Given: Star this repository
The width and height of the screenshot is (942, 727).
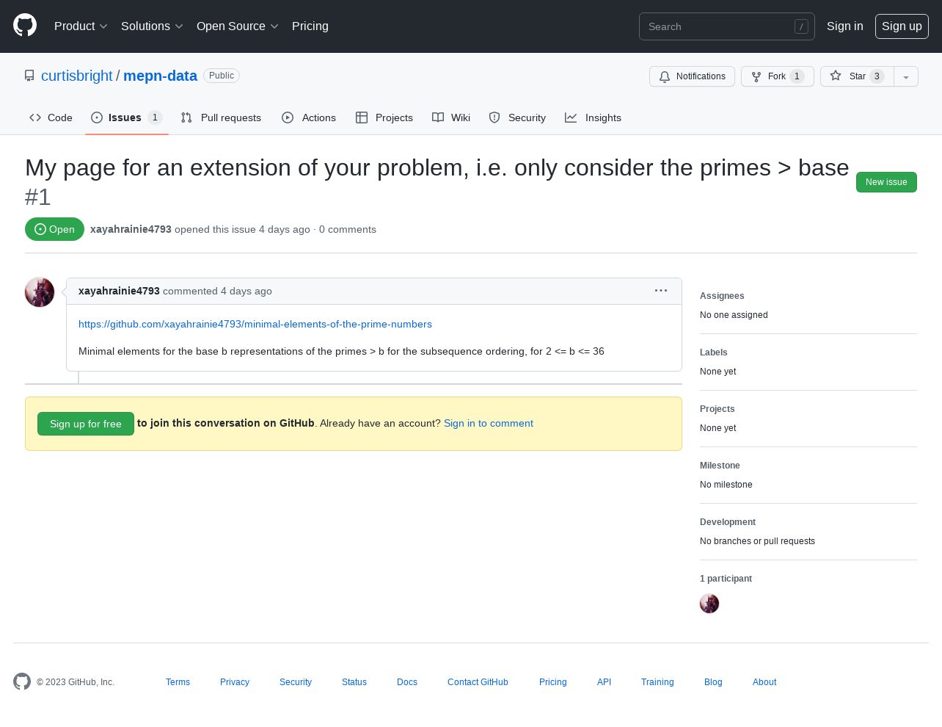Looking at the screenshot, I should [857, 76].
